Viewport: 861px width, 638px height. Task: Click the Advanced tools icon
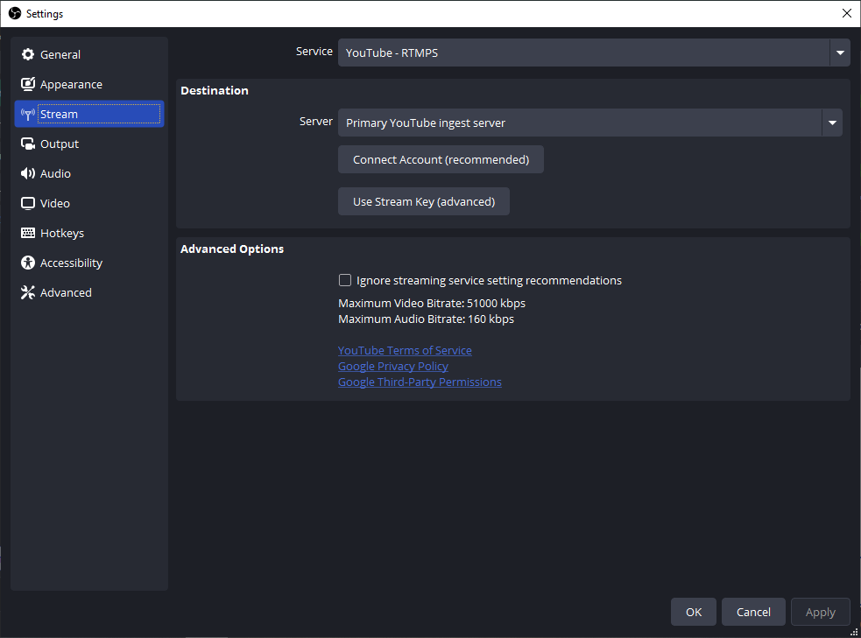[x=27, y=292]
